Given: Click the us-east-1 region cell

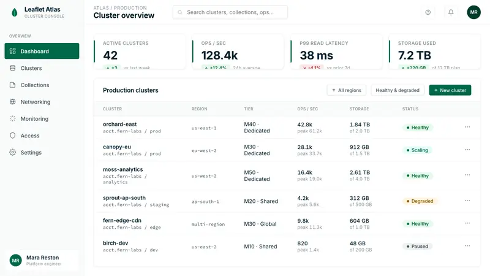Looking at the screenshot, I should (x=204, y=128).
